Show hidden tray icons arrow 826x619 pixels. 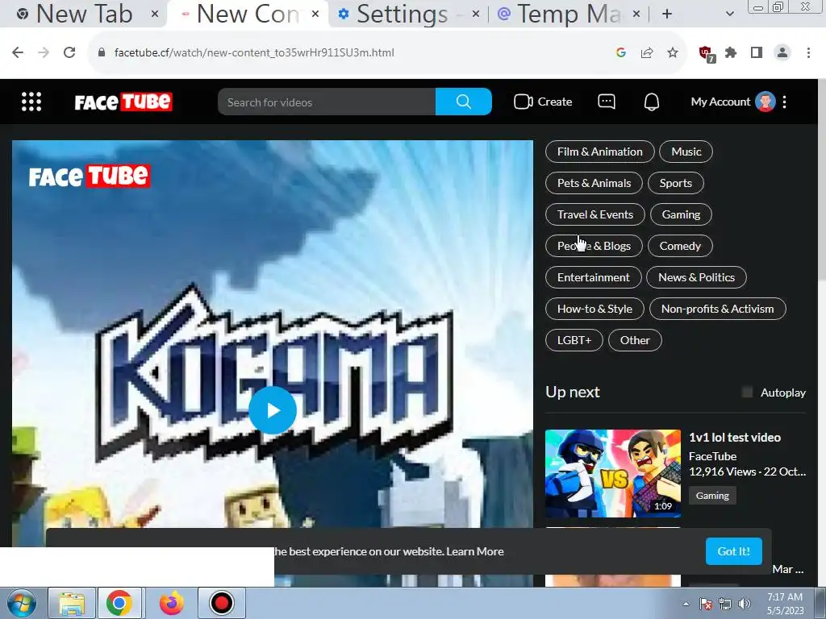[x=686, y=604]
